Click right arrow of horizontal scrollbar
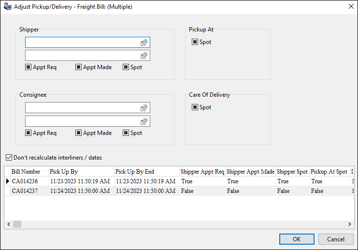 350,224
